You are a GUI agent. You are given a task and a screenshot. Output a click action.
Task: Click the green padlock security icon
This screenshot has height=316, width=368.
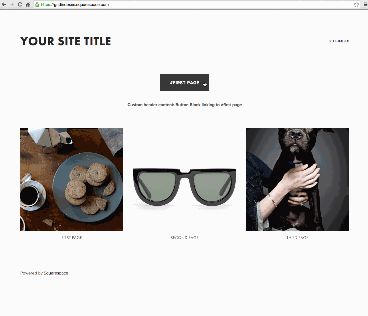(37, 5)
